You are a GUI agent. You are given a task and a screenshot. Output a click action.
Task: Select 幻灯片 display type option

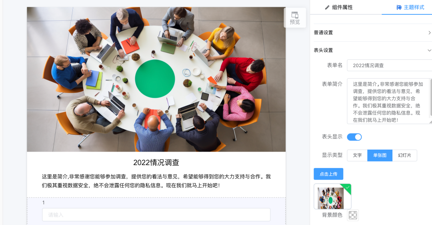[x=404, y=156]
